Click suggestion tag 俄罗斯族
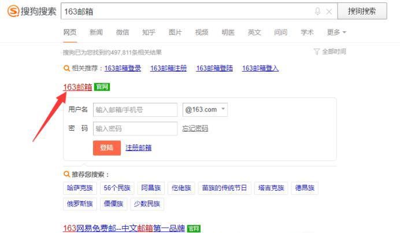The width and height of the screenshot is (400, 233). [x=80, y=204]
